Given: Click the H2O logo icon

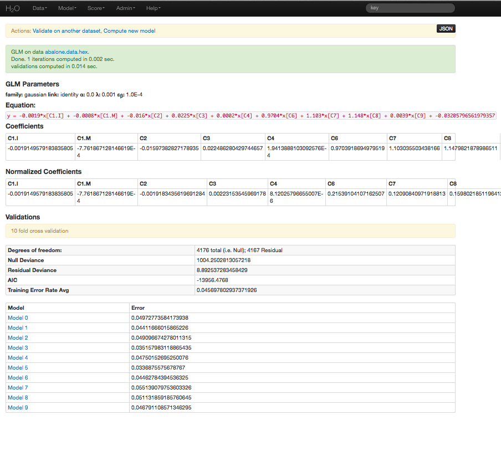Looking at the screenshot, I should click(x=12, y=8).
